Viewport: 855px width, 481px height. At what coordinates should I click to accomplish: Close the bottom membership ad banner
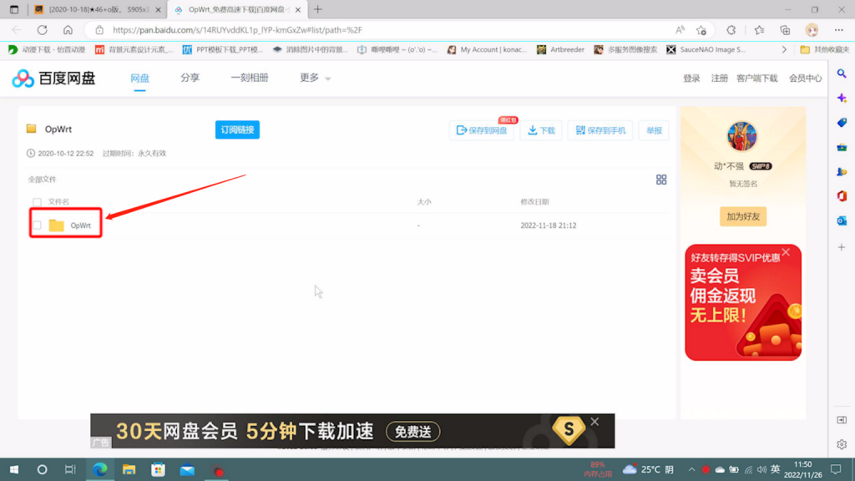click(x=594, y=422)
